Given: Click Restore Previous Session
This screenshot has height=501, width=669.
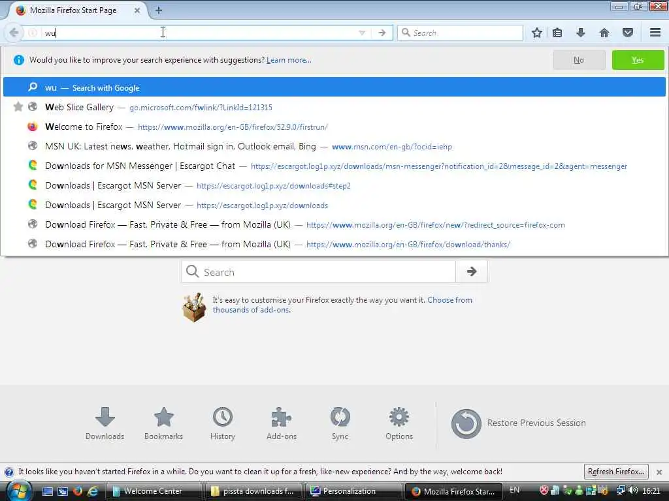Looking at the screenshot, I should 519,423.
